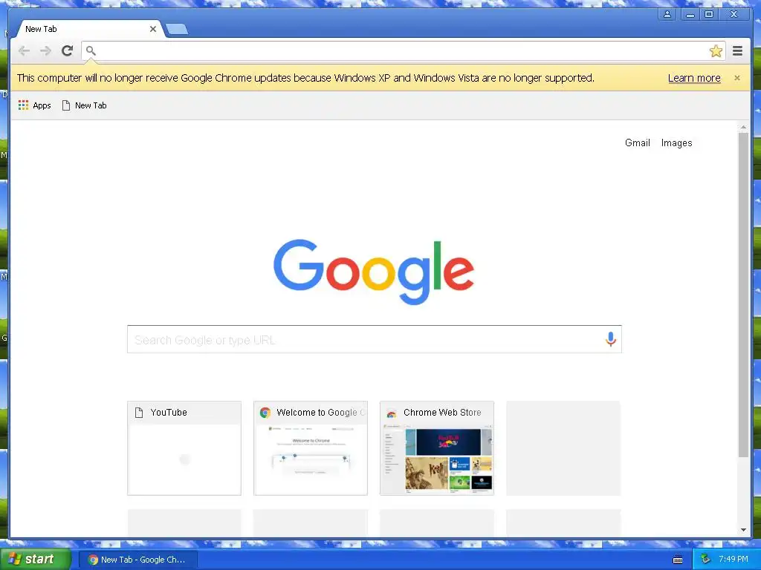Image resolution: width=761 pixels, height=570 pixels.
Task: Open the Windows Start menu
Action: (x=35, y=560)
